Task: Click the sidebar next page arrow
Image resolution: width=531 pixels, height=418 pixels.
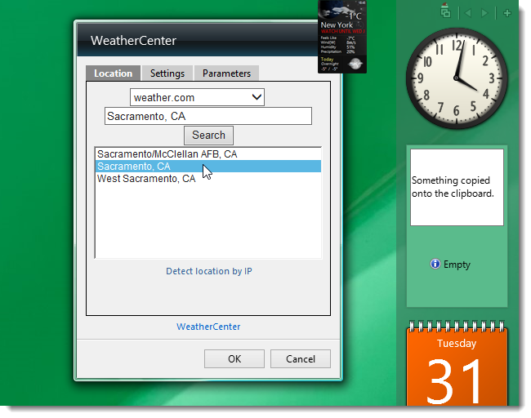Action: coord(484,13)
